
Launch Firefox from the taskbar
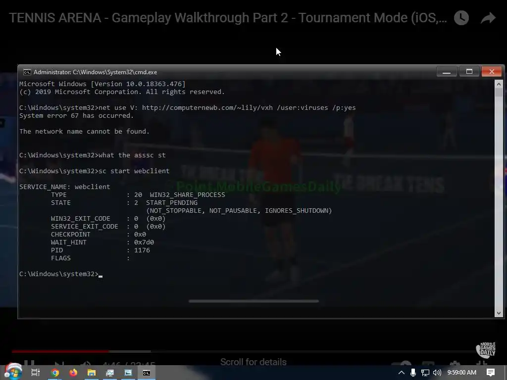[73, 373]
